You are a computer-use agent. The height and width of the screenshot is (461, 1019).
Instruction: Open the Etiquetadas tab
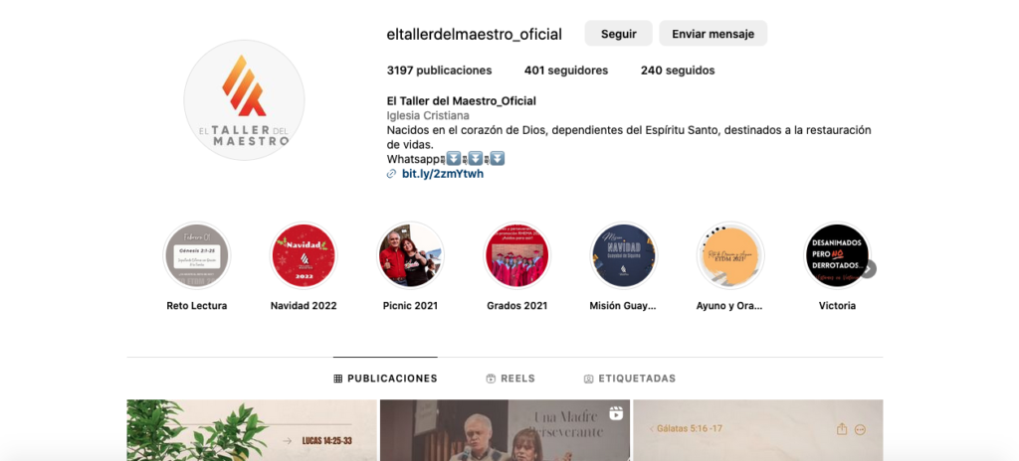point(630,379)
